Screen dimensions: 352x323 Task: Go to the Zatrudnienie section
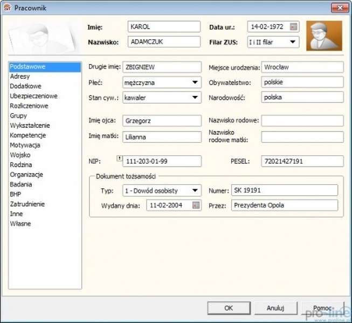pos(27,204)
